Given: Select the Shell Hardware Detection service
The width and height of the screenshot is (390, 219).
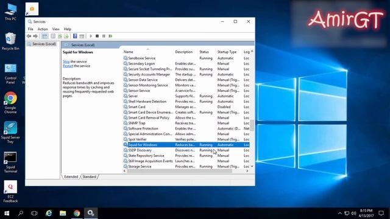Looking at the screenshot, I should (186, 102).
